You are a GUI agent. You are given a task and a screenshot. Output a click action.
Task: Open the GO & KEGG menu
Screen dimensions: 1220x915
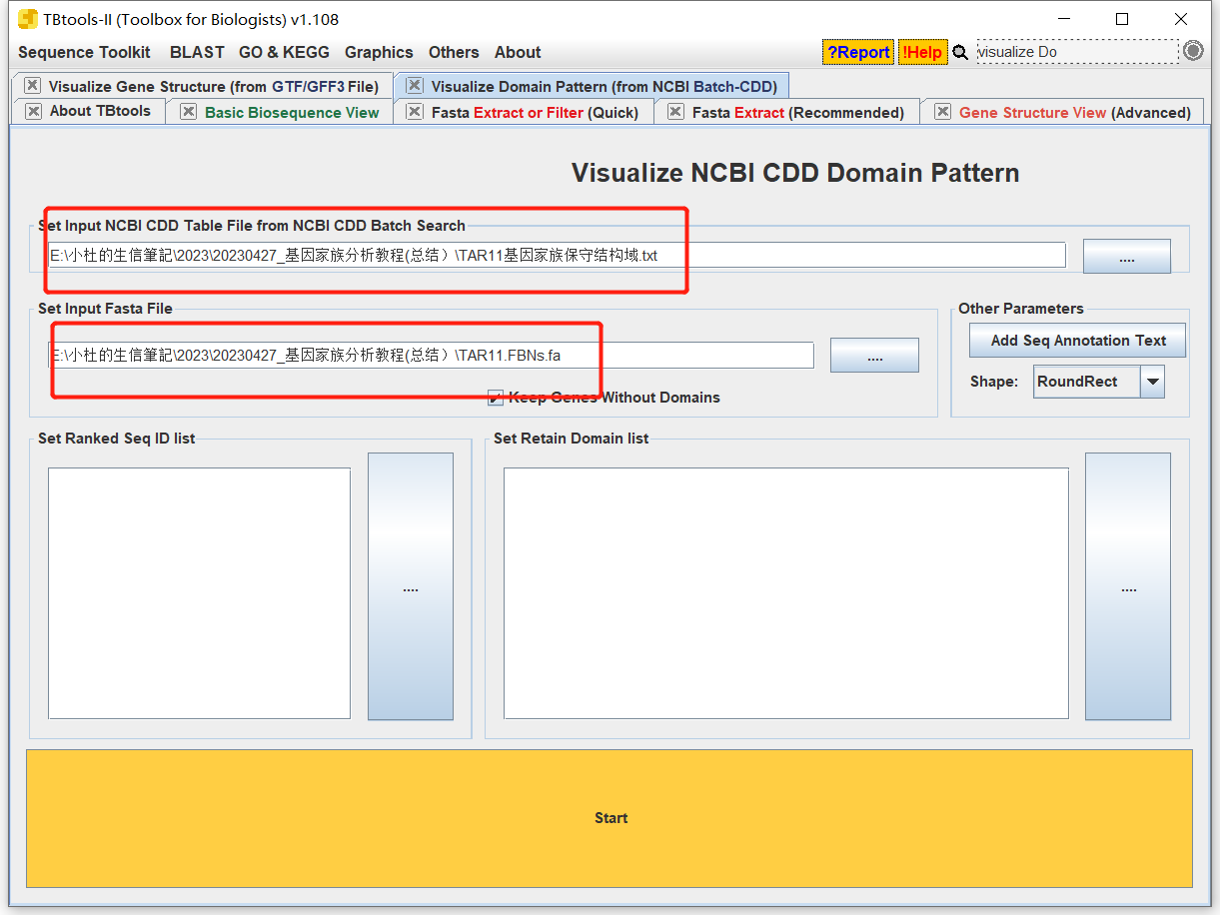285,52
